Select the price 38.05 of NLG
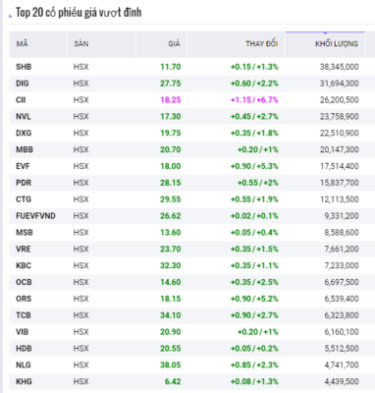This screenshot has height=393, width=375. pyautogui.click(x=171, y=365)
